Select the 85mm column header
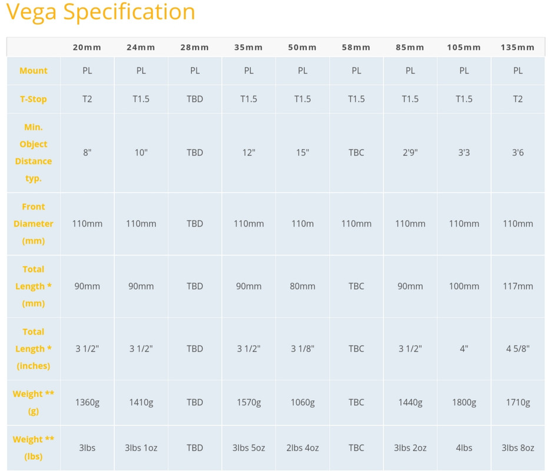This screenshot has width=554, height=471. pyautogui.click(x=410, y=47)
